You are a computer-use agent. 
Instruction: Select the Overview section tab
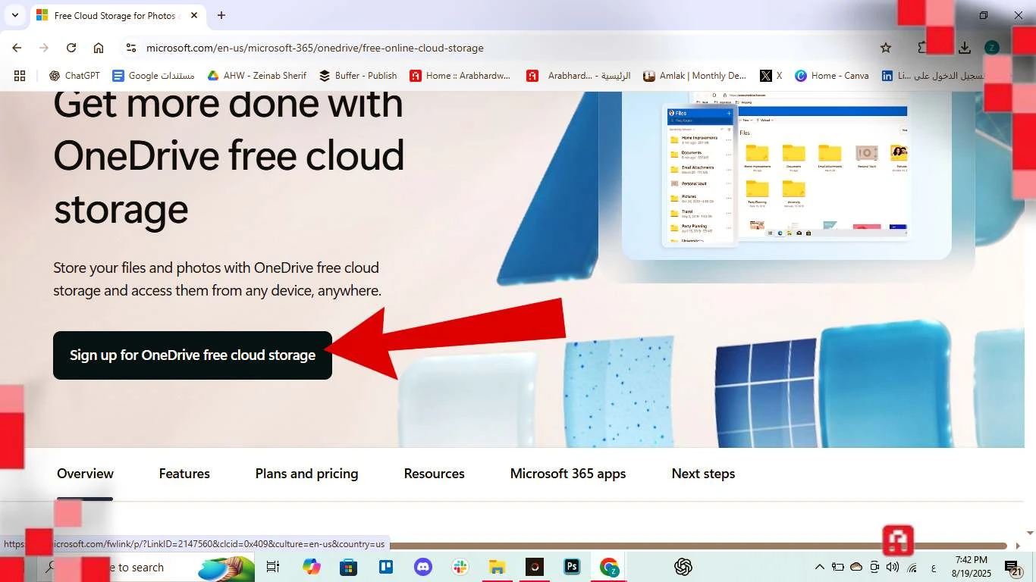coord(85,474)
